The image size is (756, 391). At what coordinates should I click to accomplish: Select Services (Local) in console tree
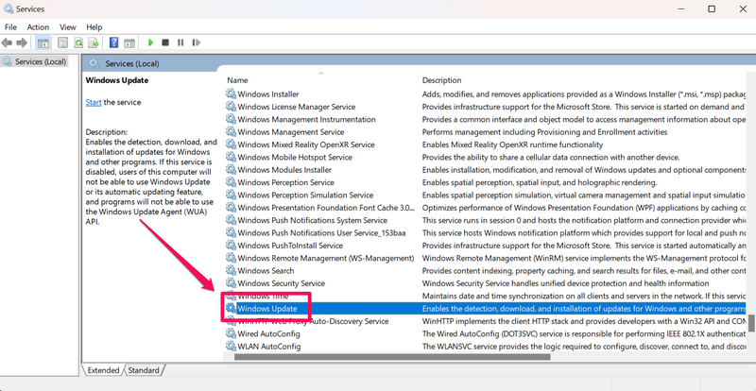click(35, 62)
